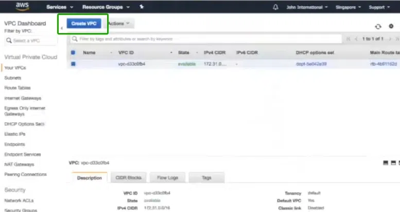The width and height of the screenshot is (400, 212).
Task: Toggle checkbox for vpc-d33c0fb4 row
Action: click(x=73, y=63)
